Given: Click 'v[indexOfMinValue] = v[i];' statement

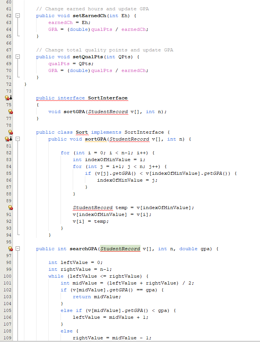Looking at the screenshot, I should pos(112,214).
